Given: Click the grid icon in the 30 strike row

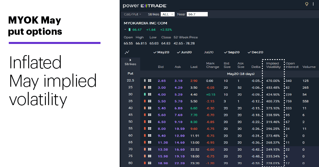Looking at the screenshot, I should pos(150,94).
